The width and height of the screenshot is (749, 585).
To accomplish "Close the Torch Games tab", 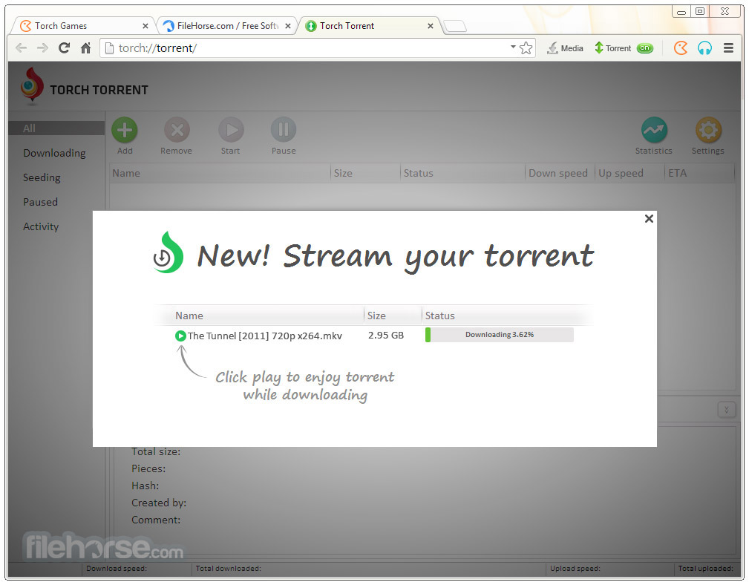I will click(145, 26).
